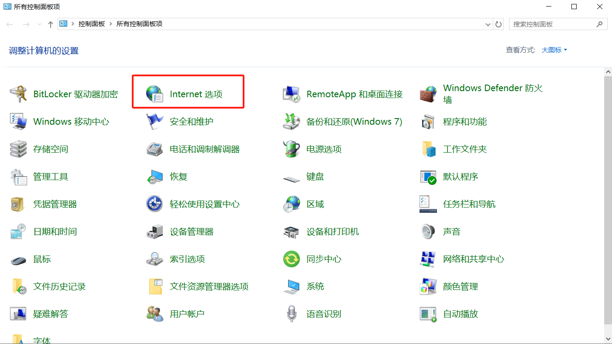The width and height of the screenshot is (612, 344).
Task: Open 声音 speaker icon
Action: tap(428, 232)
